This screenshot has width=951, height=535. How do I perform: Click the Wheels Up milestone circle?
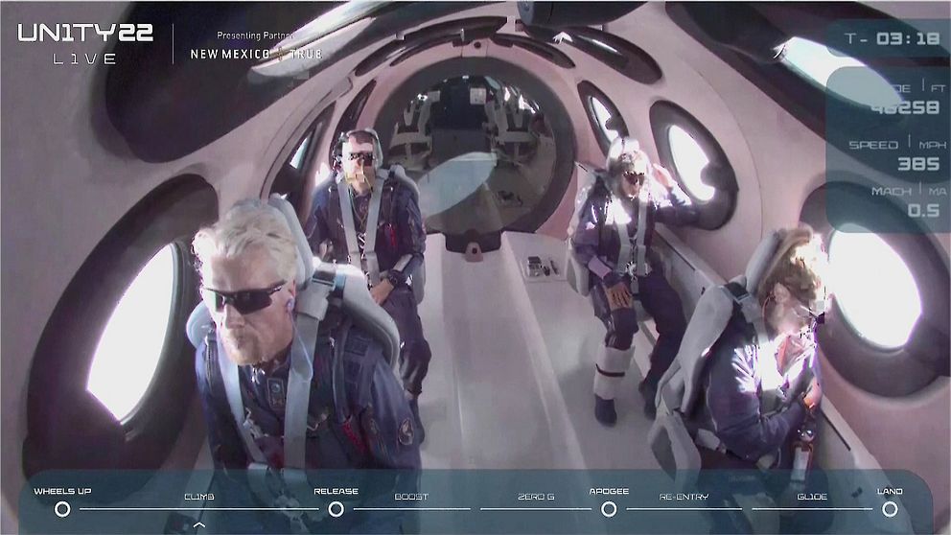pyautogui.click(x=62, y=509)
